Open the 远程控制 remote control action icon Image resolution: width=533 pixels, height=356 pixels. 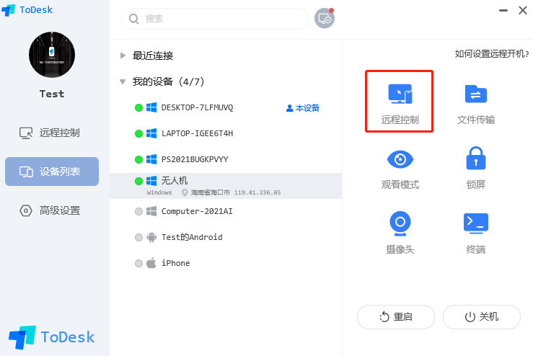pos(400,94)
